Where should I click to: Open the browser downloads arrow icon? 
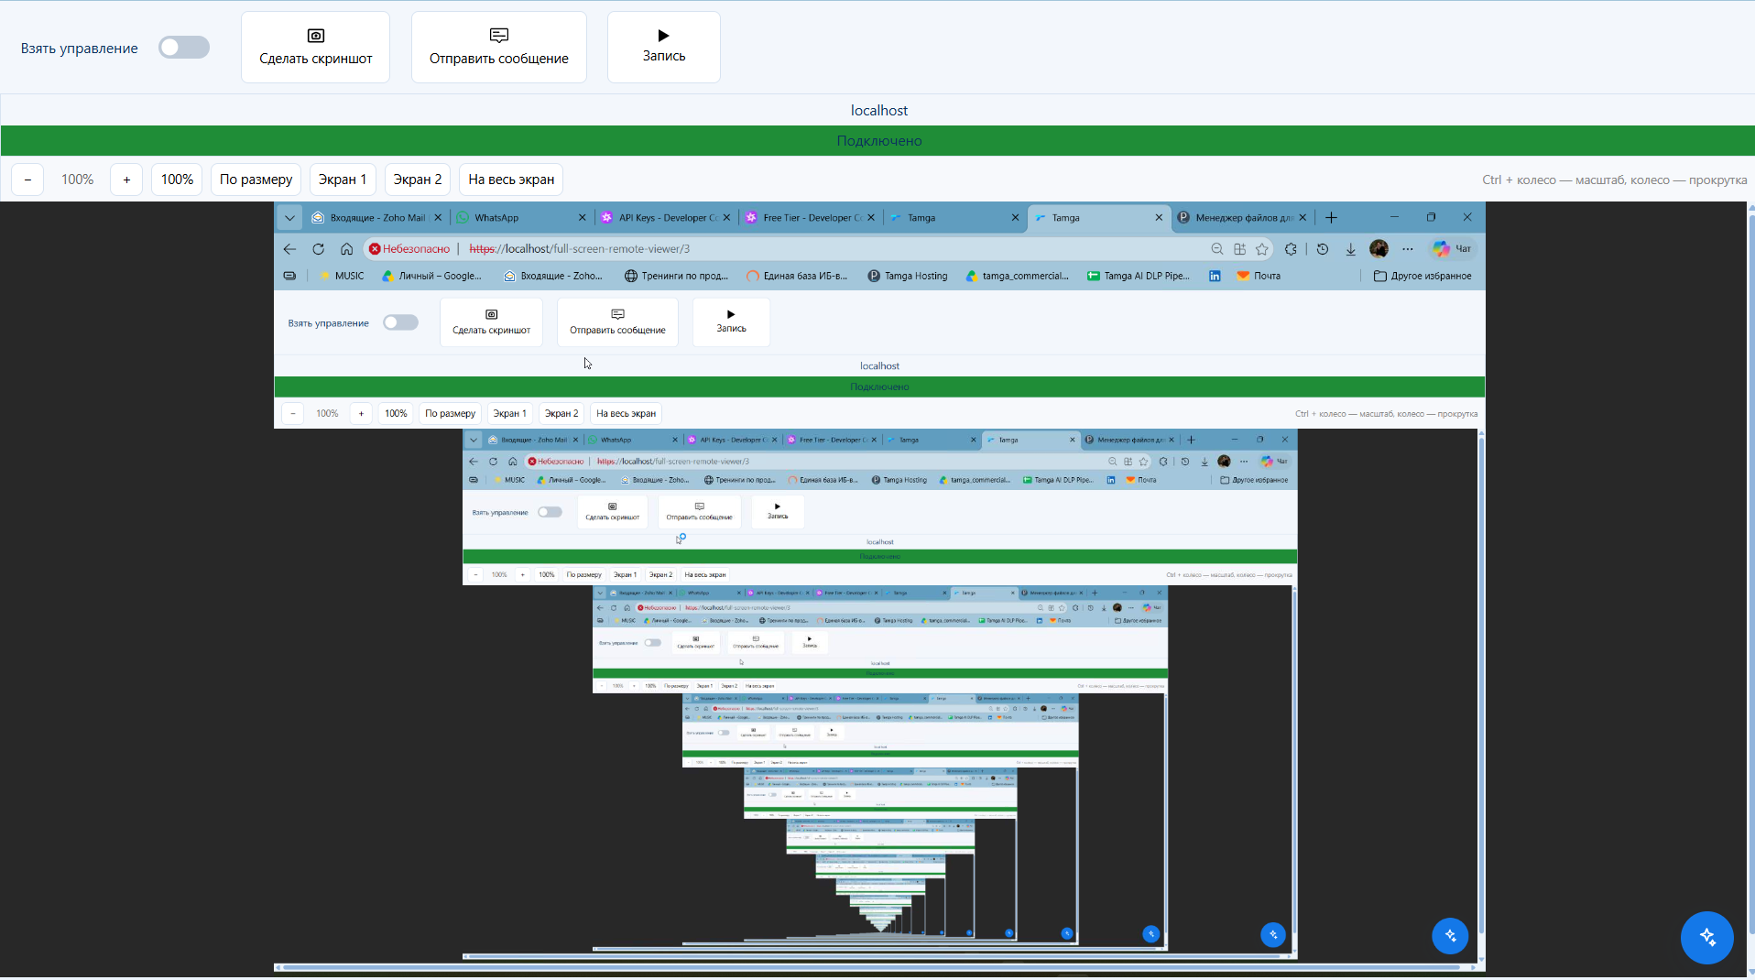(1350, 249)
